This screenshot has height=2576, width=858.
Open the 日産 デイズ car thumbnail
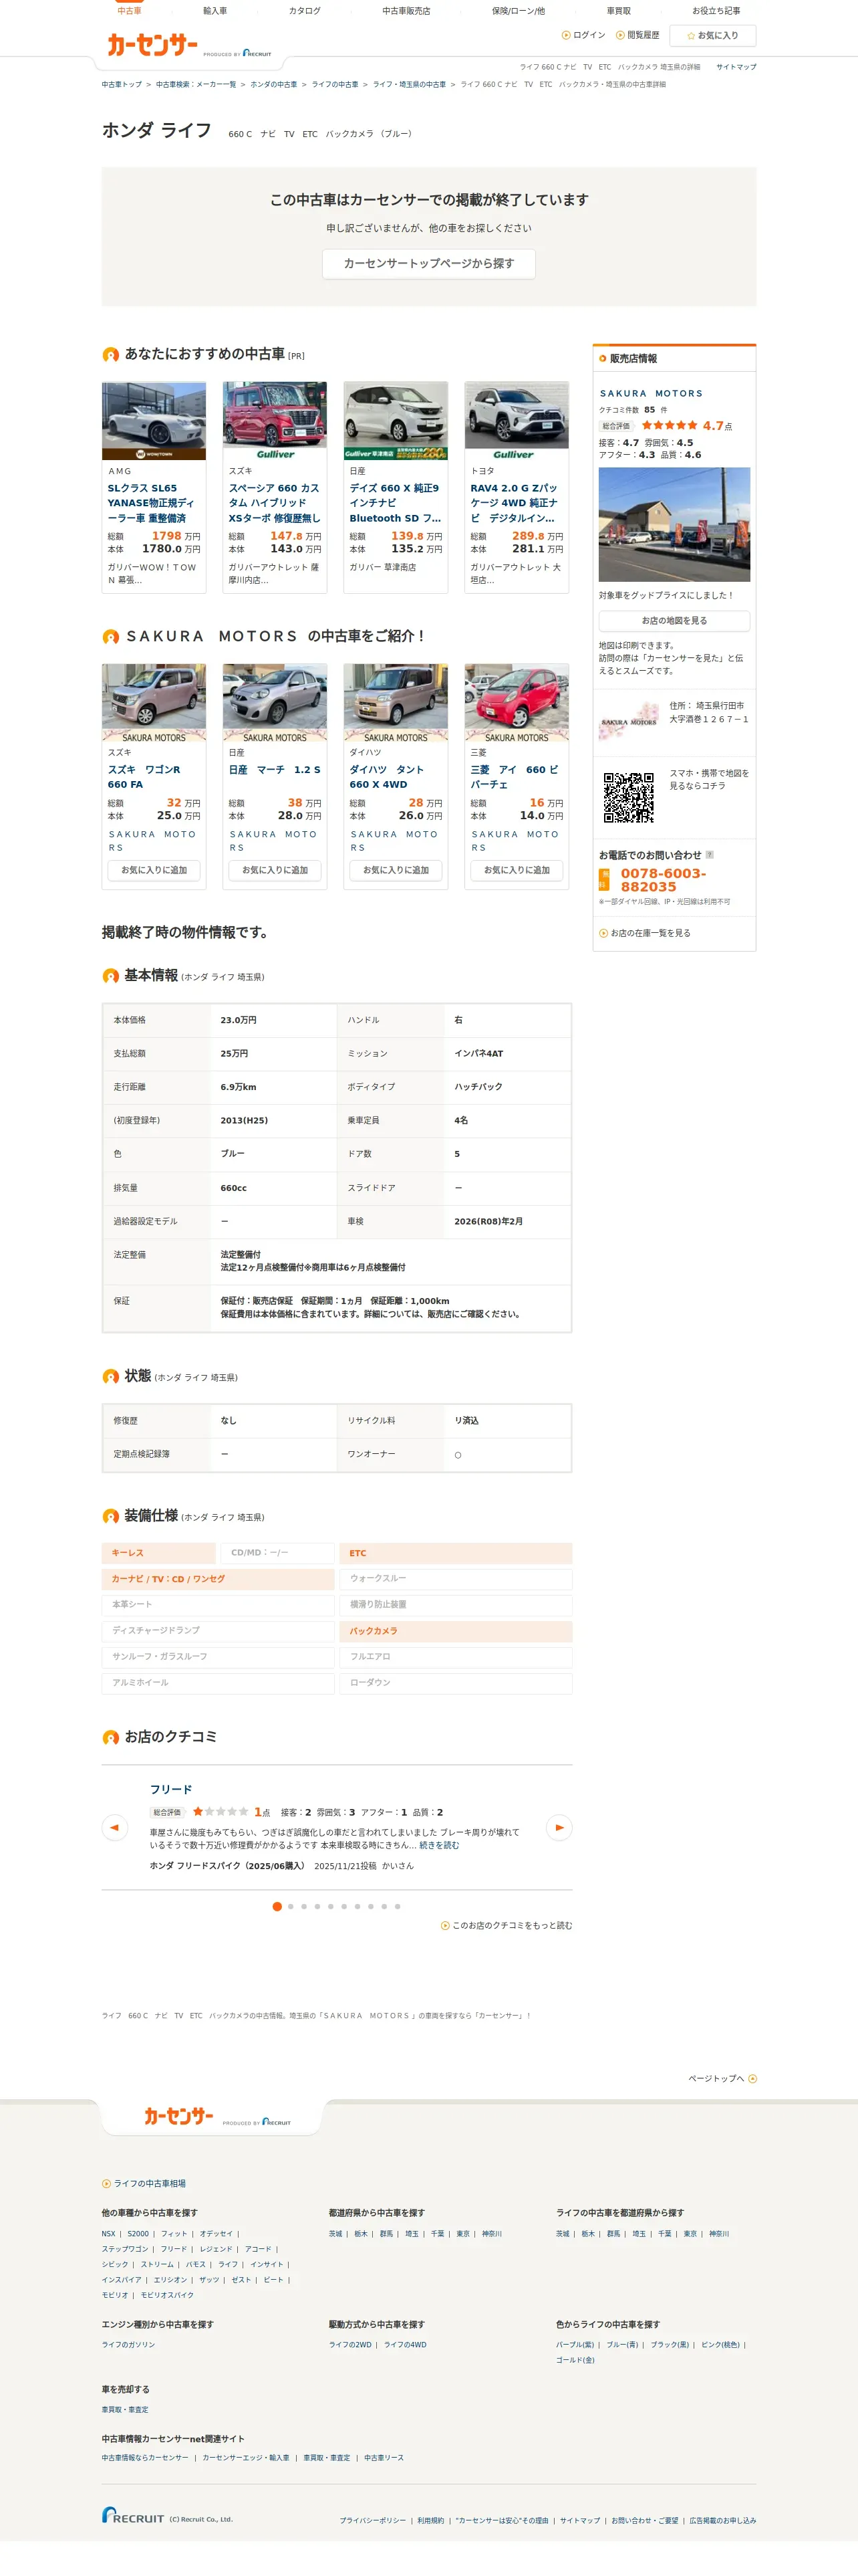pos(396,421)
